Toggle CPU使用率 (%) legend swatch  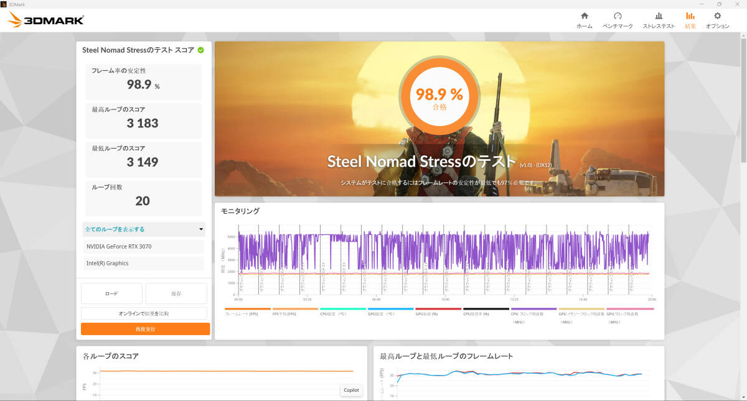tap(486, 308)
